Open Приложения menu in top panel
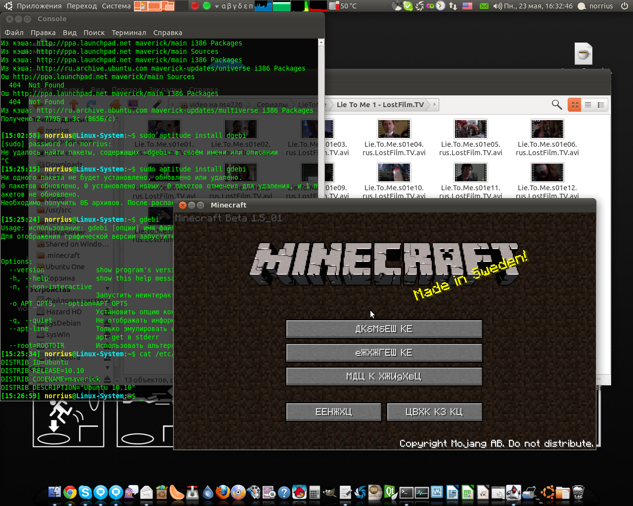633x506 pixels. point(39,6)
